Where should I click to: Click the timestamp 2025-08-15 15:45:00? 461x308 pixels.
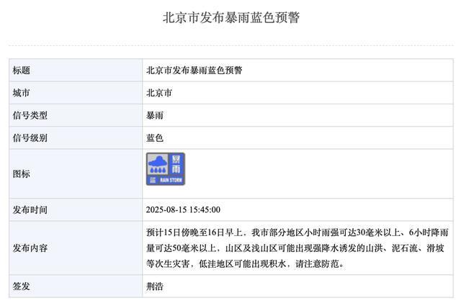coord(183,210)
